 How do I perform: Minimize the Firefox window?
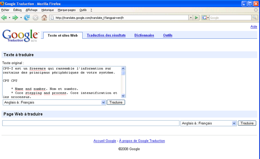tap(244, 4)
